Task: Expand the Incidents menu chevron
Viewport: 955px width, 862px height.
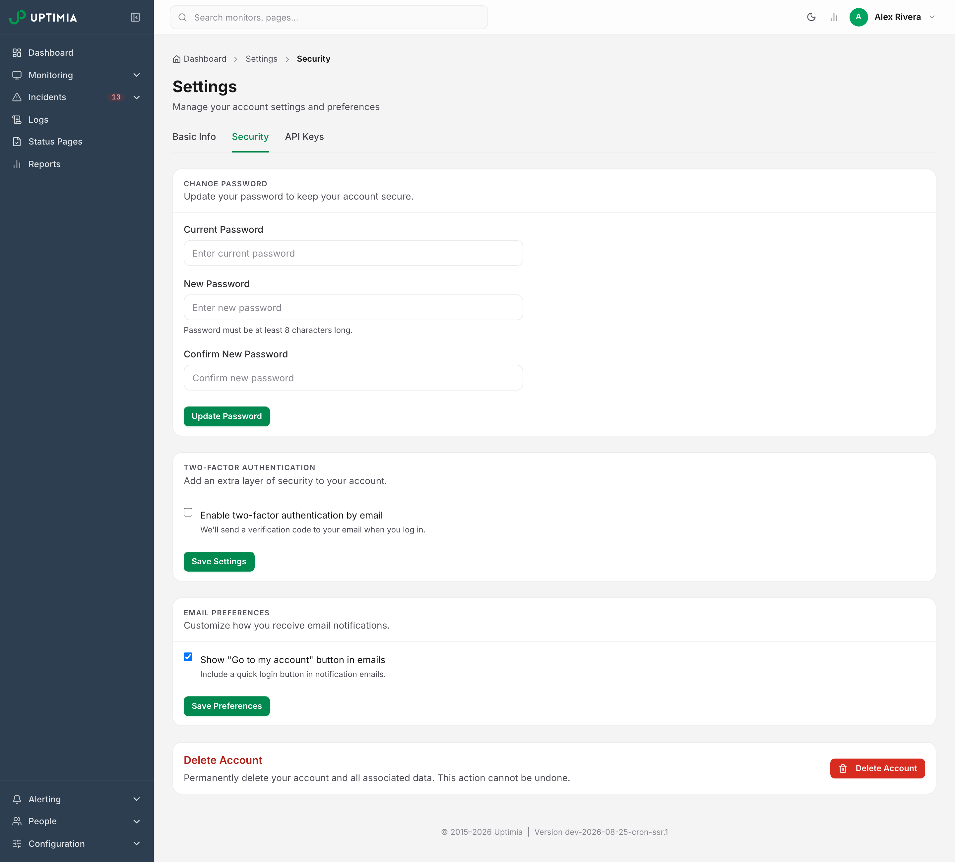Action: coord(136,97)
